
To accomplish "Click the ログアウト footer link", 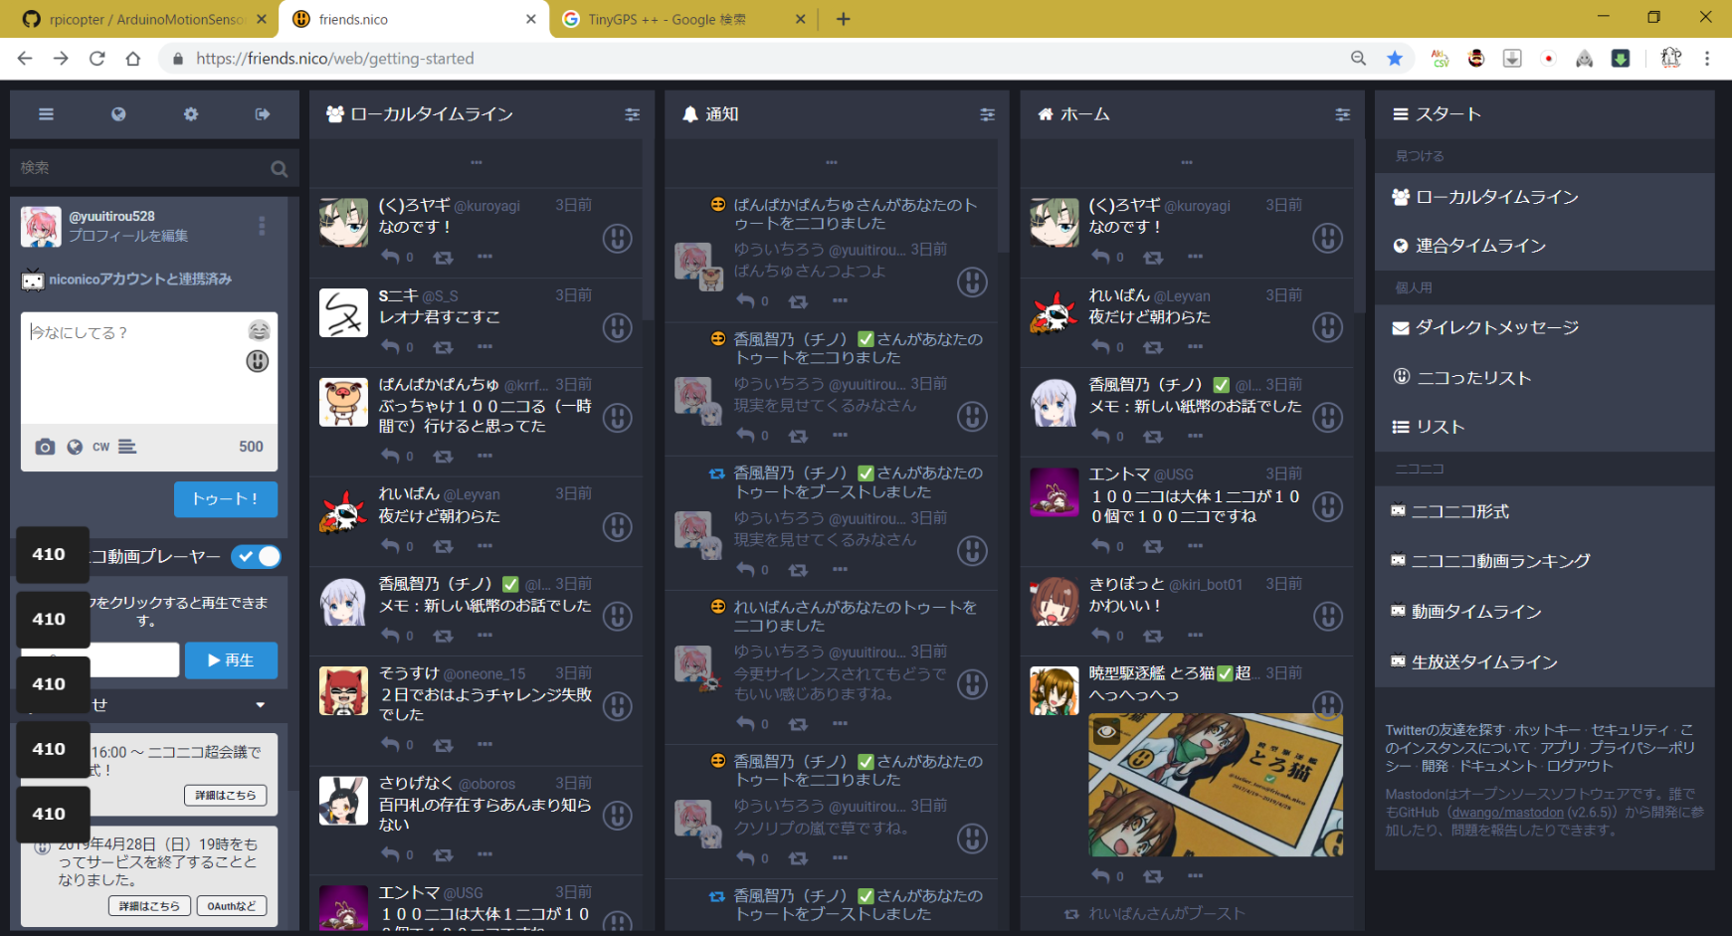I will pyautogui.click(x=1580, y=766).
